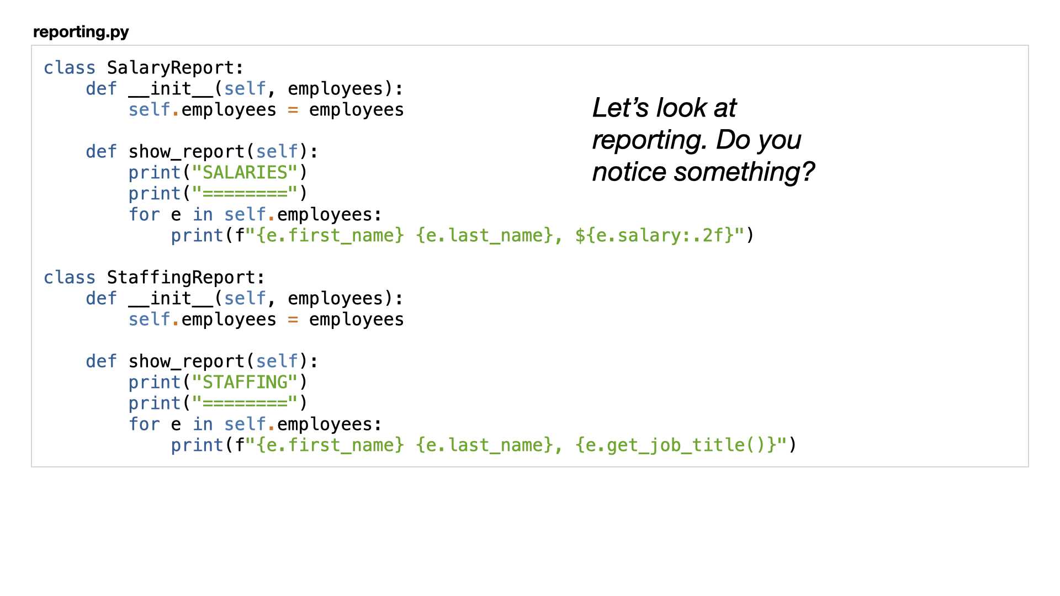
Task: Click the italic note 'Let's look at reporting'
Action: click(697, 124)
